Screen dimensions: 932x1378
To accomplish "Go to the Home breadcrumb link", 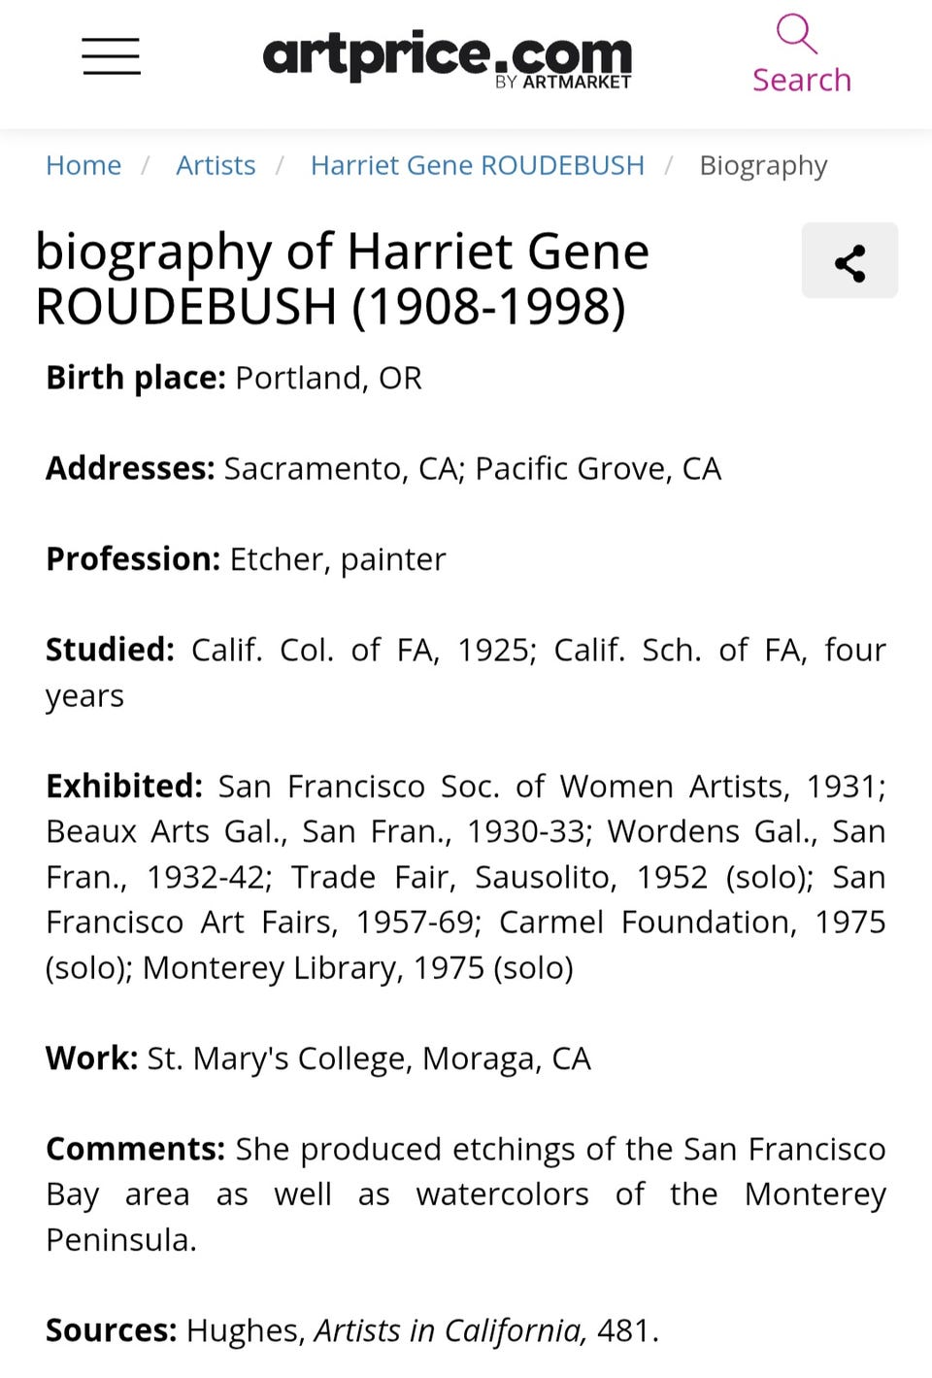I will click(83, 165).
